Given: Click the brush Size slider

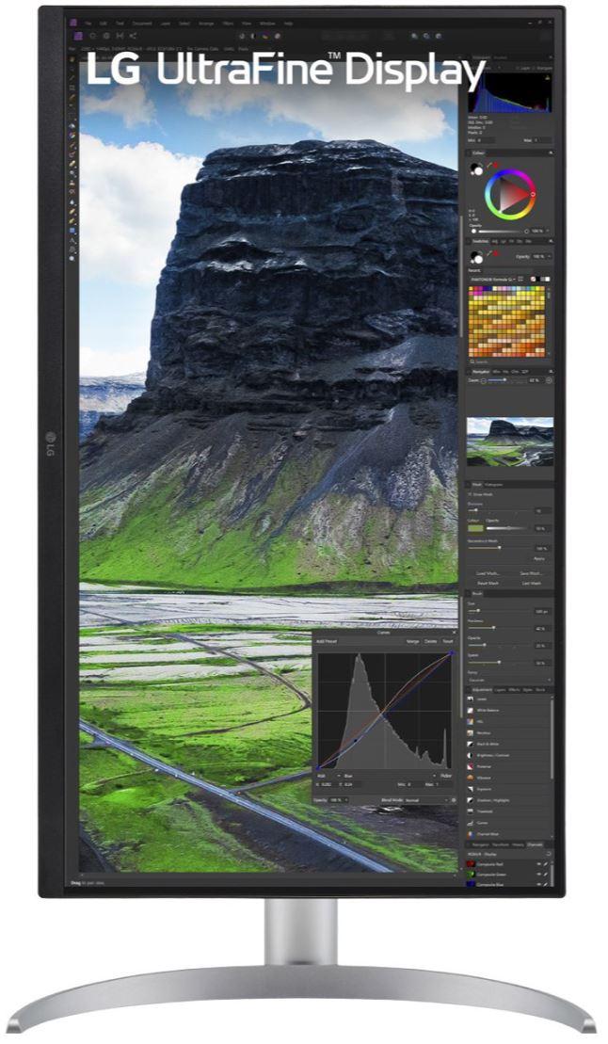Looking at the screenshot, I should (x=501, y=611).
